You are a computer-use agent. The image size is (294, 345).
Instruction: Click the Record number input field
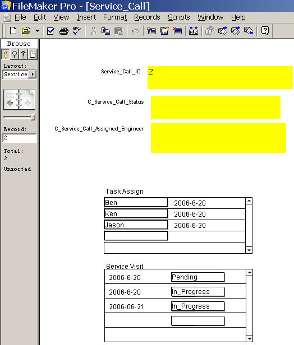pyautogui.click(x=20, y=138)
